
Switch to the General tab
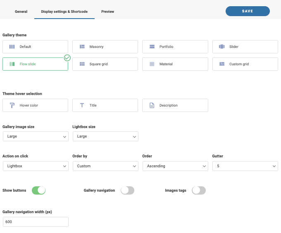click(x=21, y=12)
